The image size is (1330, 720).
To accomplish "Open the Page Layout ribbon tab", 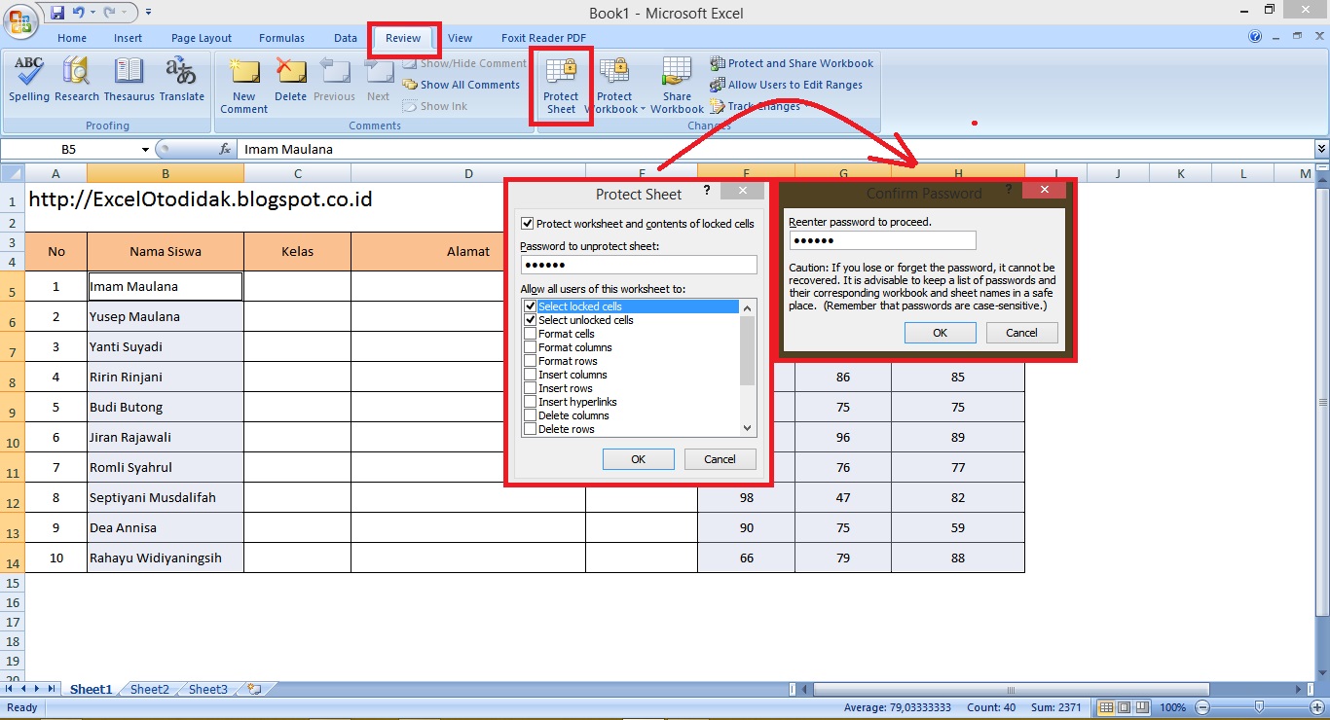I will tap(202, 38).
